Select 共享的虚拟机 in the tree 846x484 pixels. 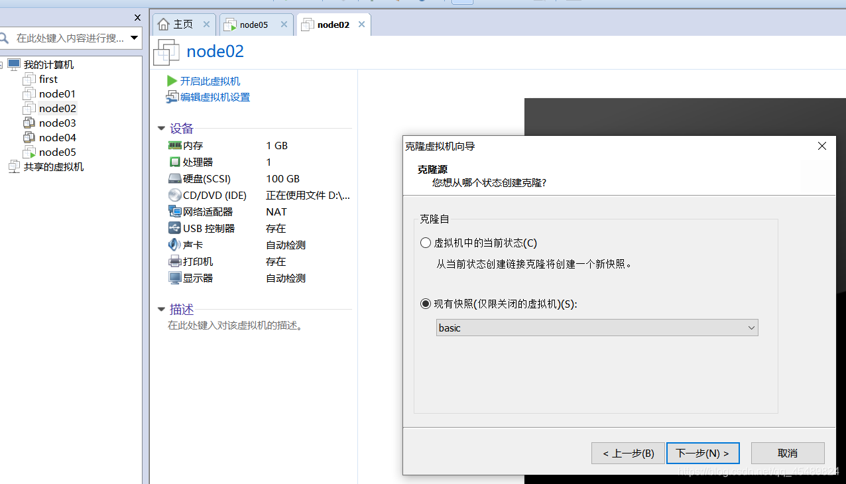tap(54, 166)
